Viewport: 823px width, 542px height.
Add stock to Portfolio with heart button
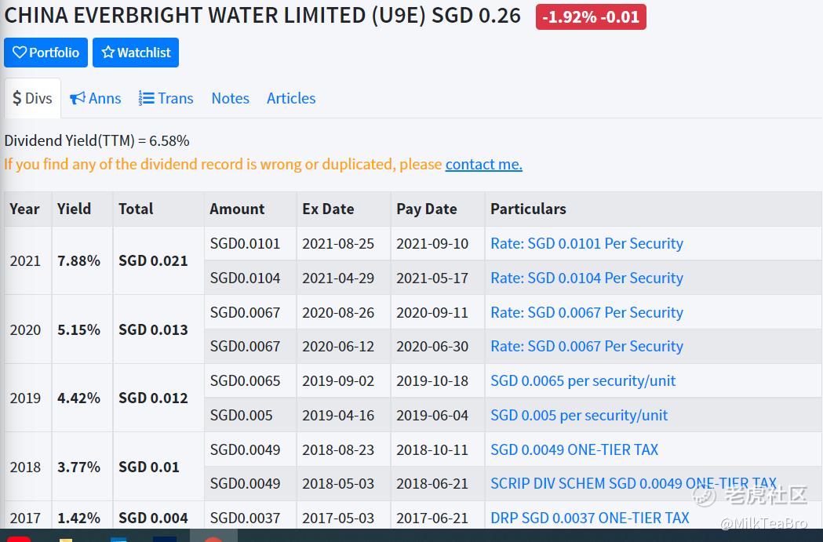[46, 53]
